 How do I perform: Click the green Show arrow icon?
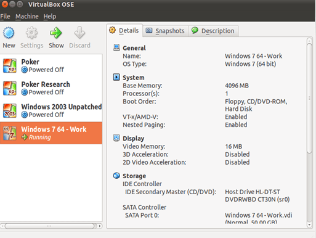pyautogui.click(x=56, y=33)
